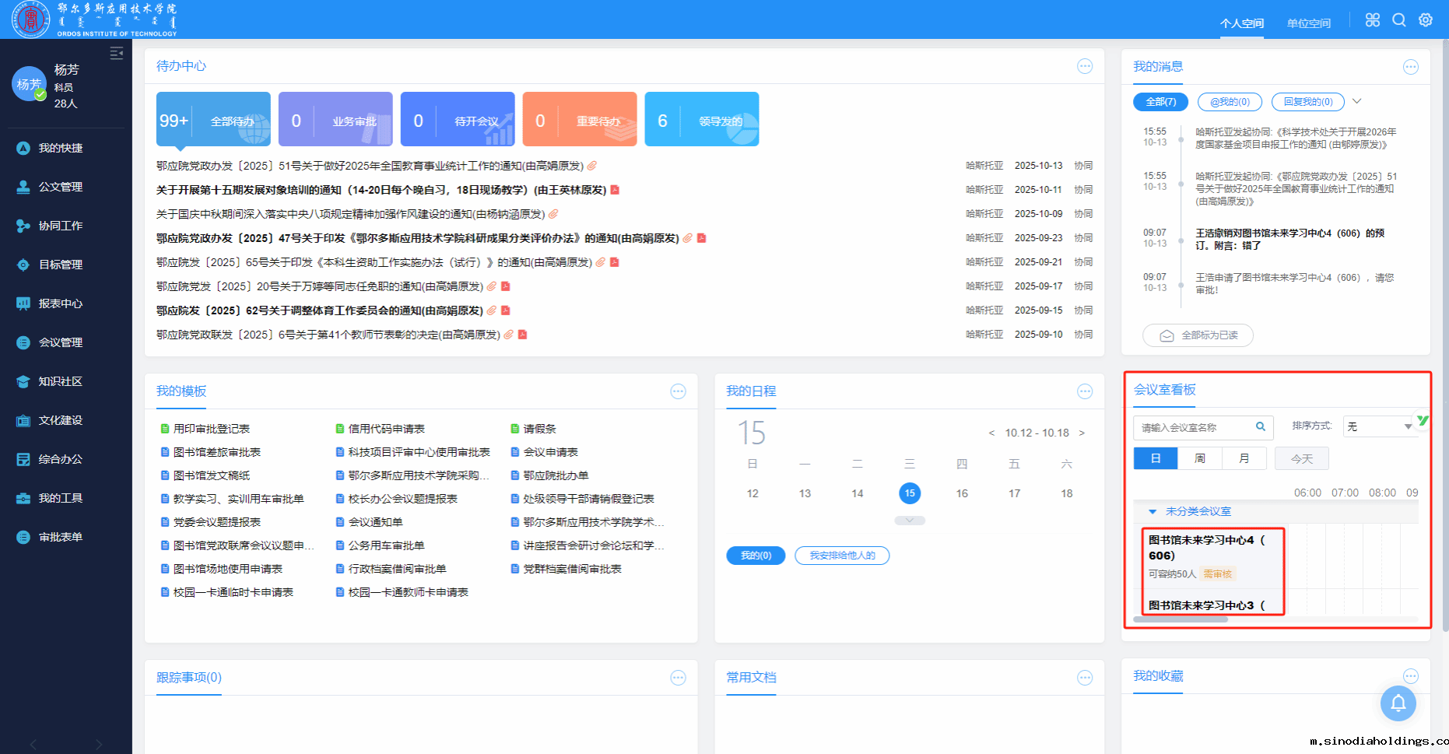Switch to the 单位空间 tab
Viewport: 1449px width, 754px height.
(1308, 23)
